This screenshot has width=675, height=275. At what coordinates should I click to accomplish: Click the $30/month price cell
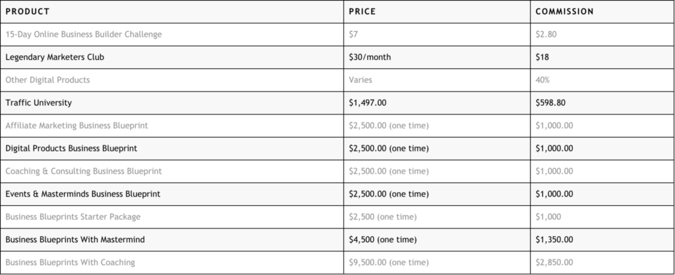(370, 57)
